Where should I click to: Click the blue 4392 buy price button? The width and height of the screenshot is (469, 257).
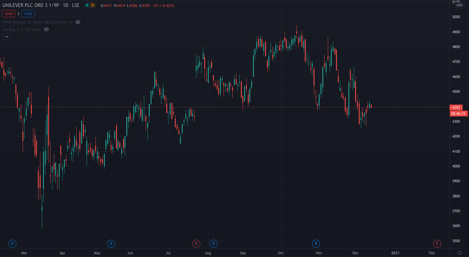point(28,14)
